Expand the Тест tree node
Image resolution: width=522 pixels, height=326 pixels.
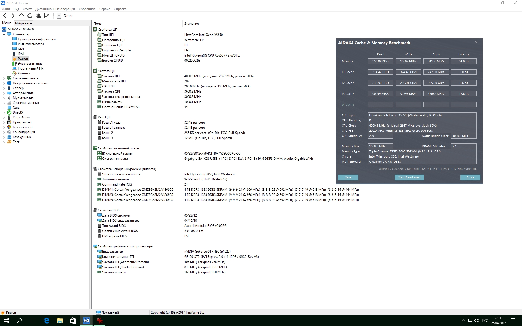coord(4,142)
